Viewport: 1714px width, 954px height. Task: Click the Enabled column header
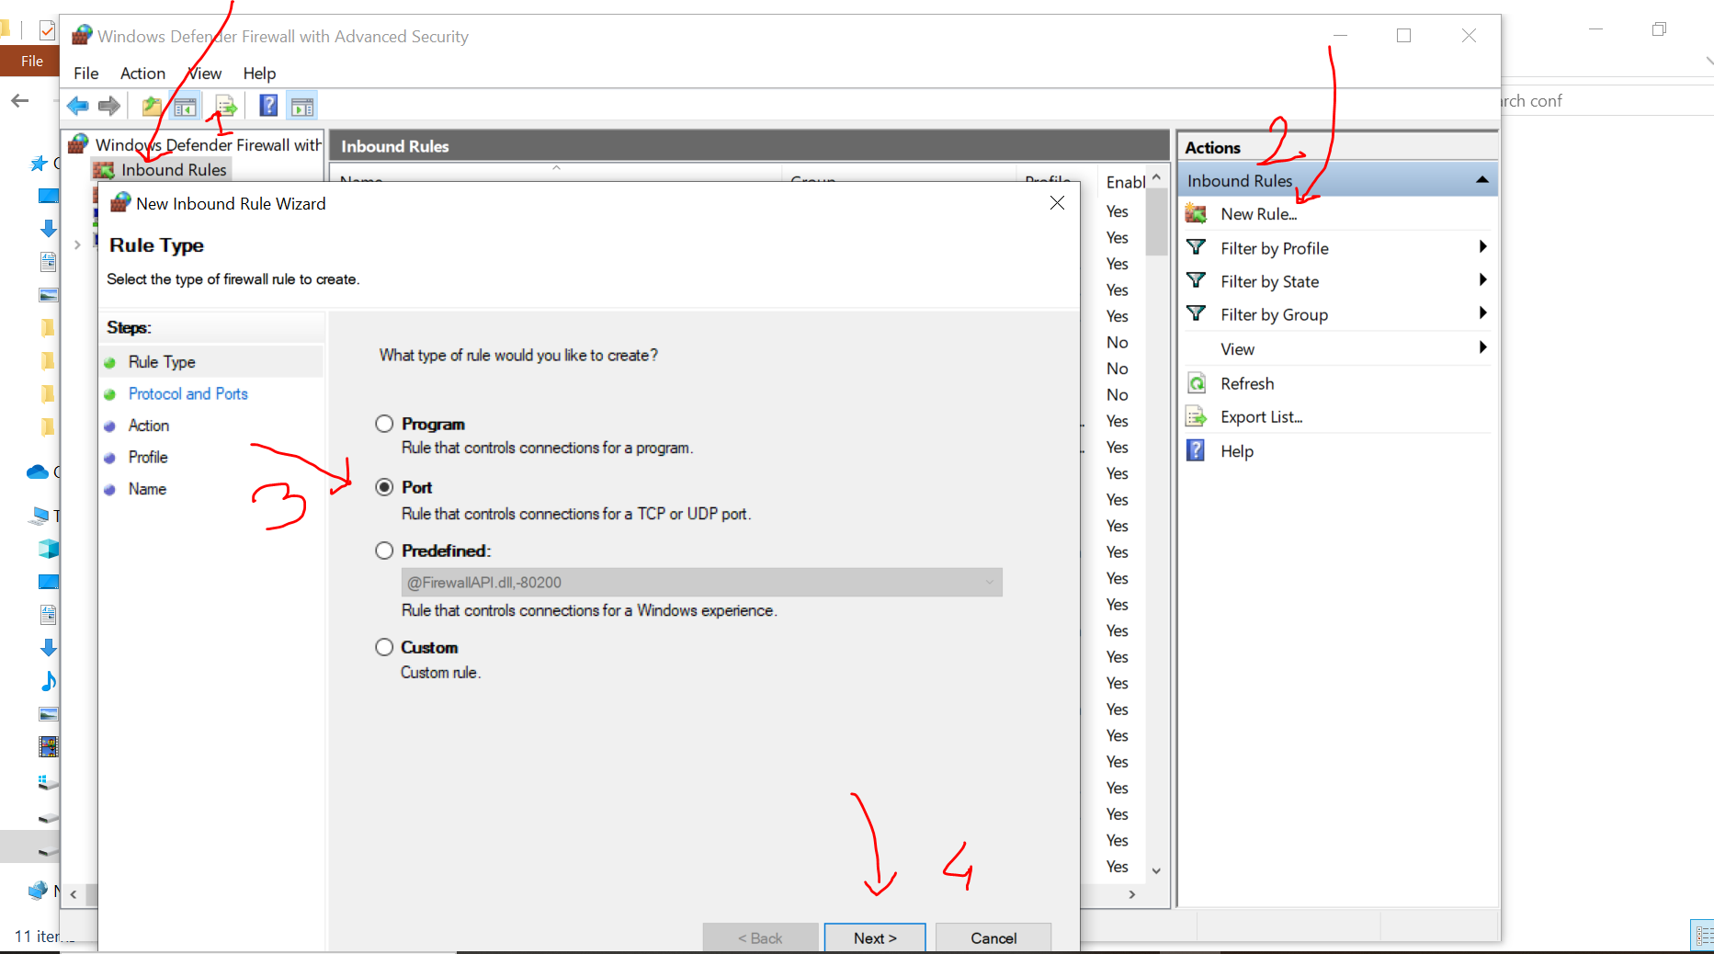(1123, 180)
